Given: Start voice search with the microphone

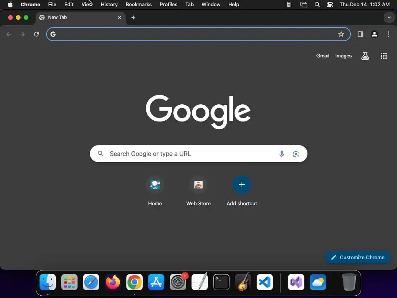Looking at the screenshot, I should tap(281, 154).
